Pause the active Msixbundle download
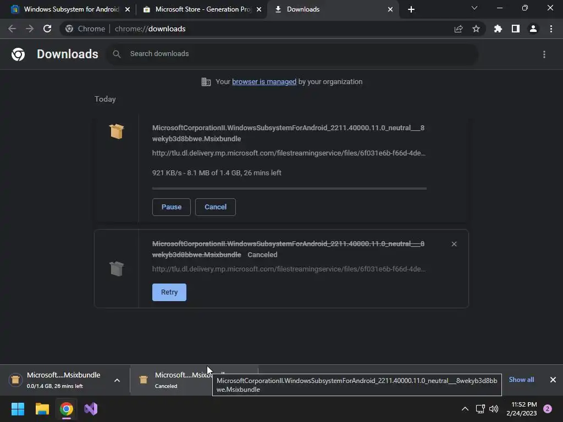 172,207
